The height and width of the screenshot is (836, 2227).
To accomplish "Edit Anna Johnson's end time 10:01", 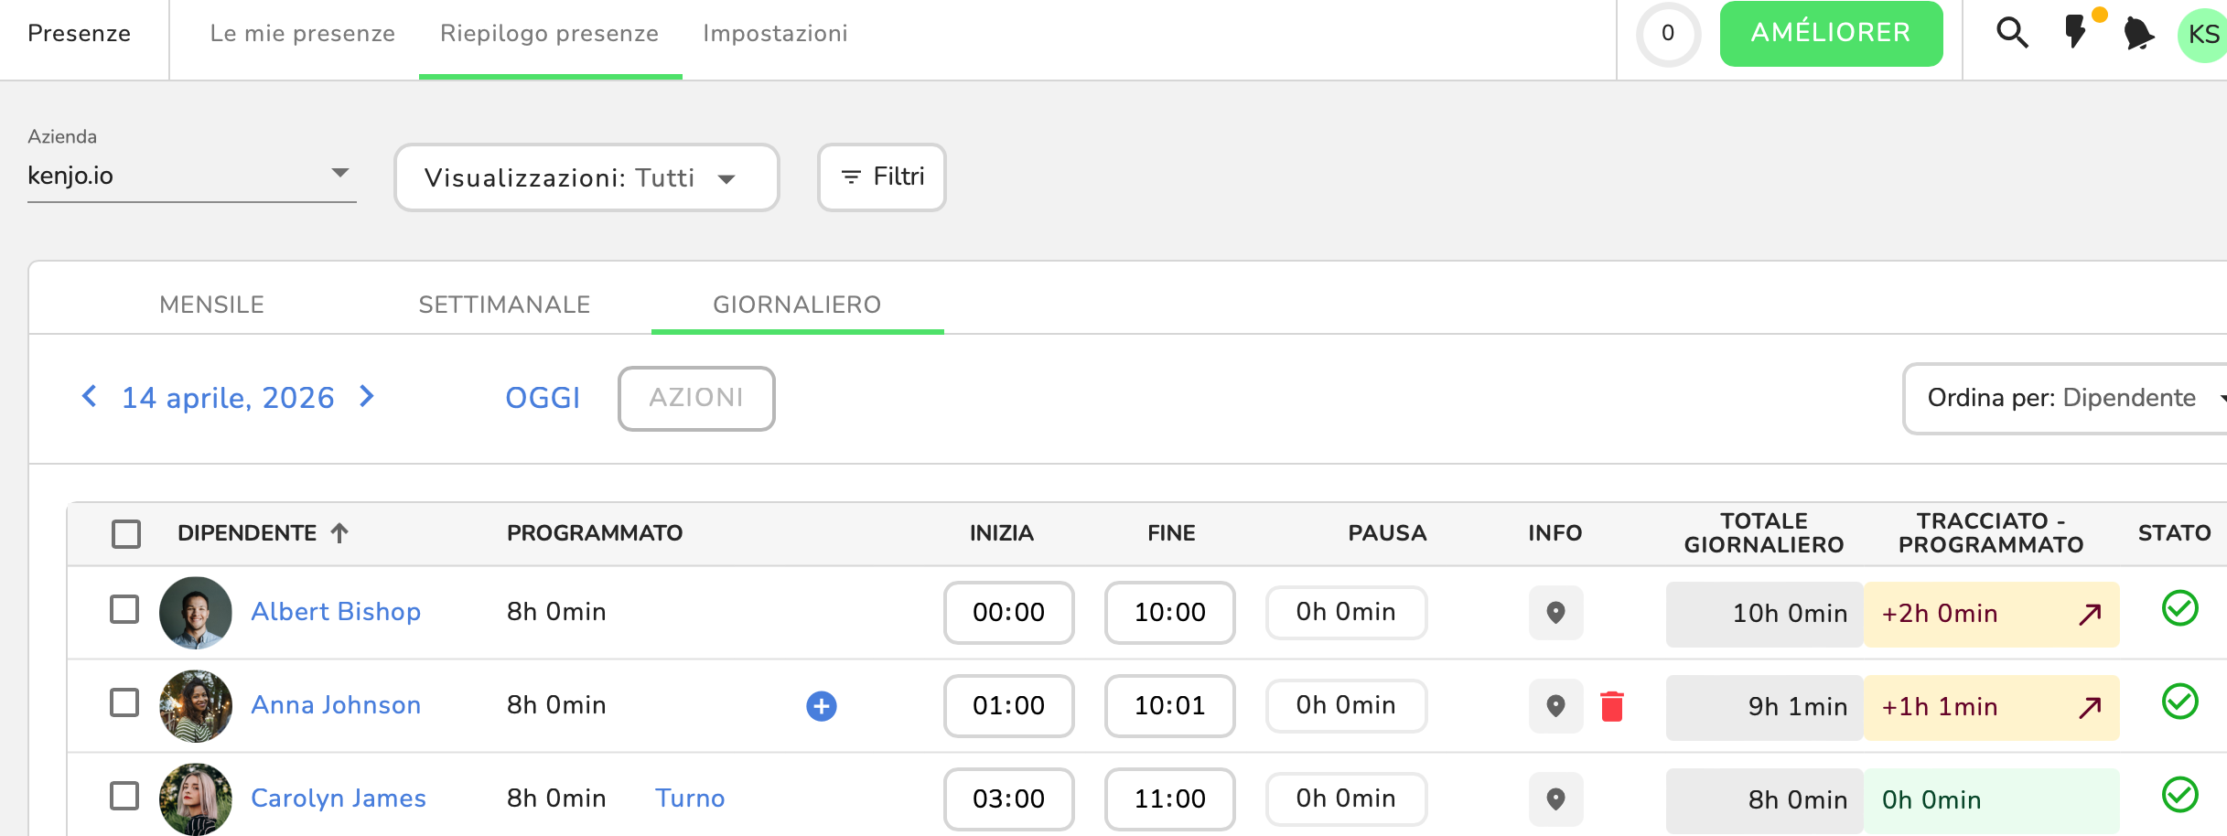I will 1169,706.
